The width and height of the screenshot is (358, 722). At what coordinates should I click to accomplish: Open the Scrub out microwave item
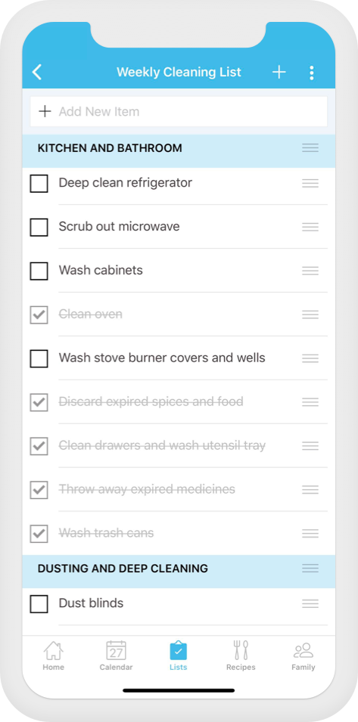(119, 227)
